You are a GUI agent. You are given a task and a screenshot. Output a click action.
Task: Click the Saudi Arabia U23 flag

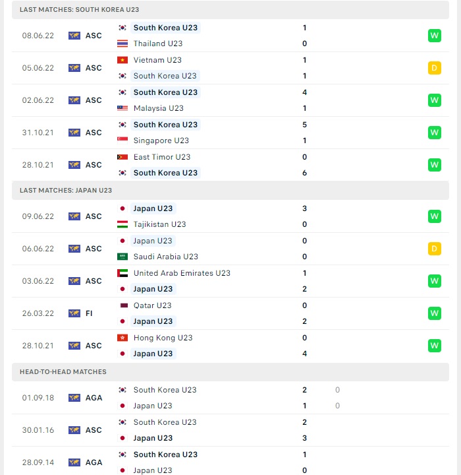[122, 257]
